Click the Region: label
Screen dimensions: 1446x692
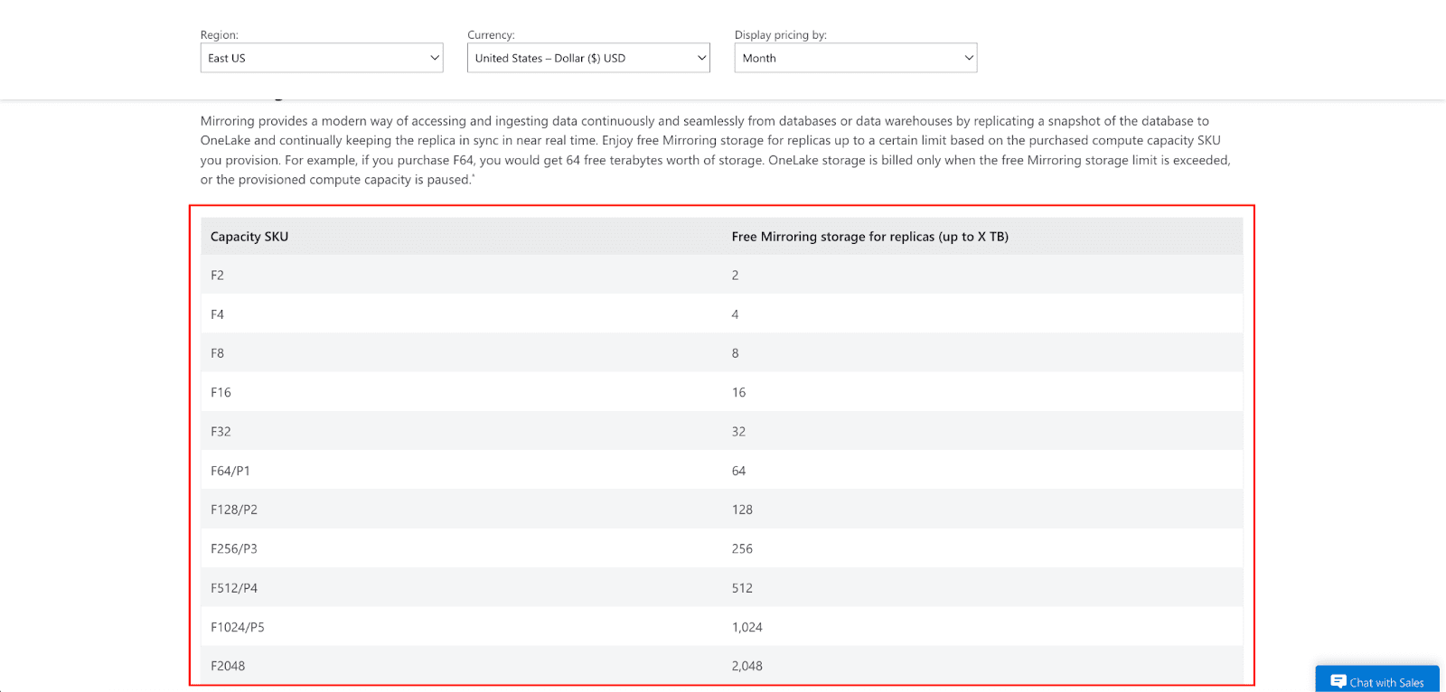click(220, 35)
